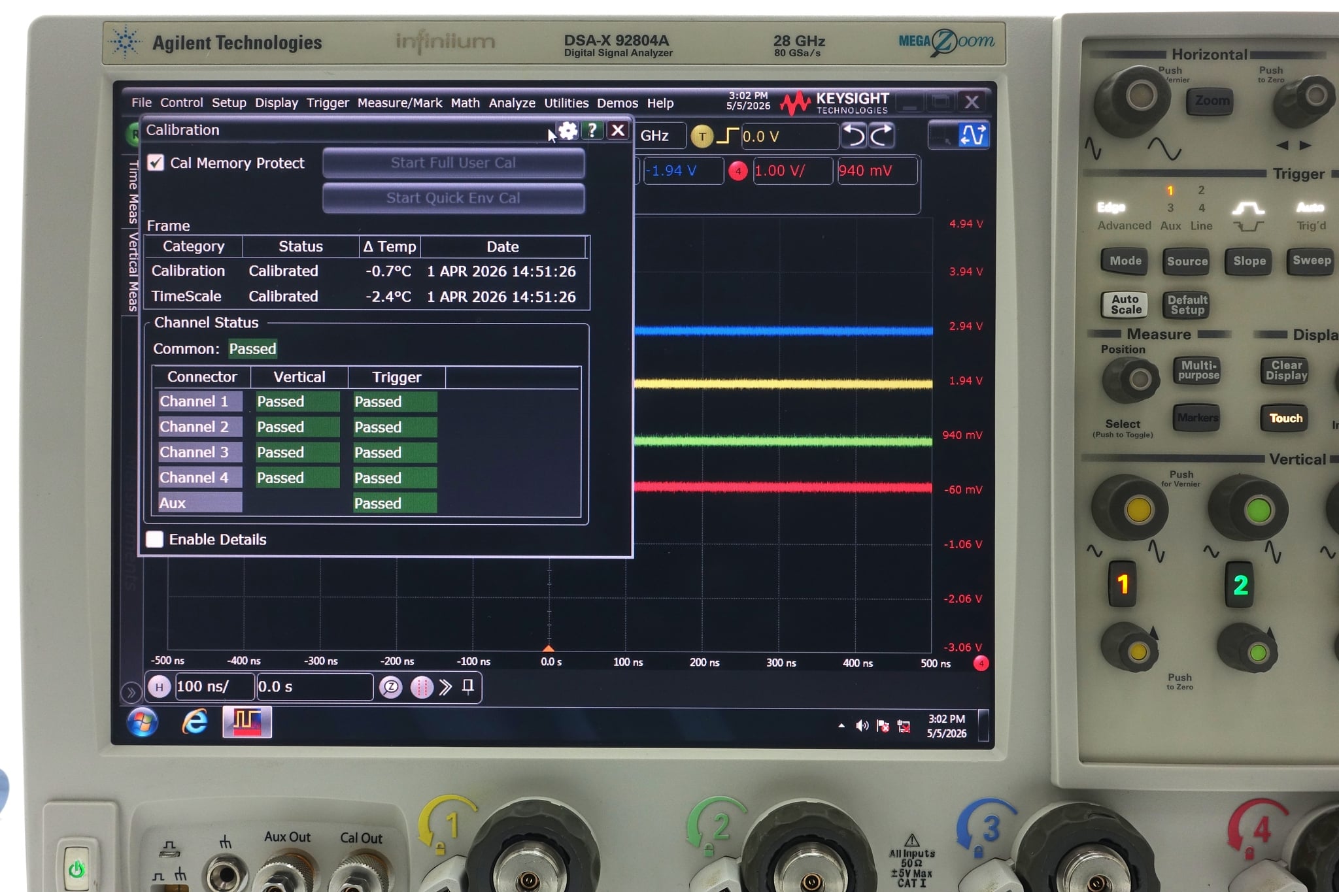
Task: Click the network tray icon
Action: [904, 726]
